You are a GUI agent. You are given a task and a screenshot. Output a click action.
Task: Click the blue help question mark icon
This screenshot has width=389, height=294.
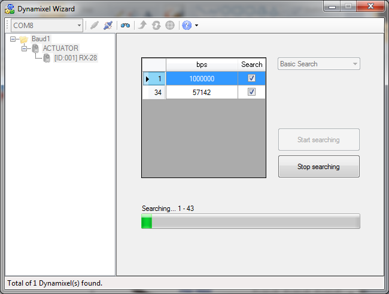tap(187, 26)
